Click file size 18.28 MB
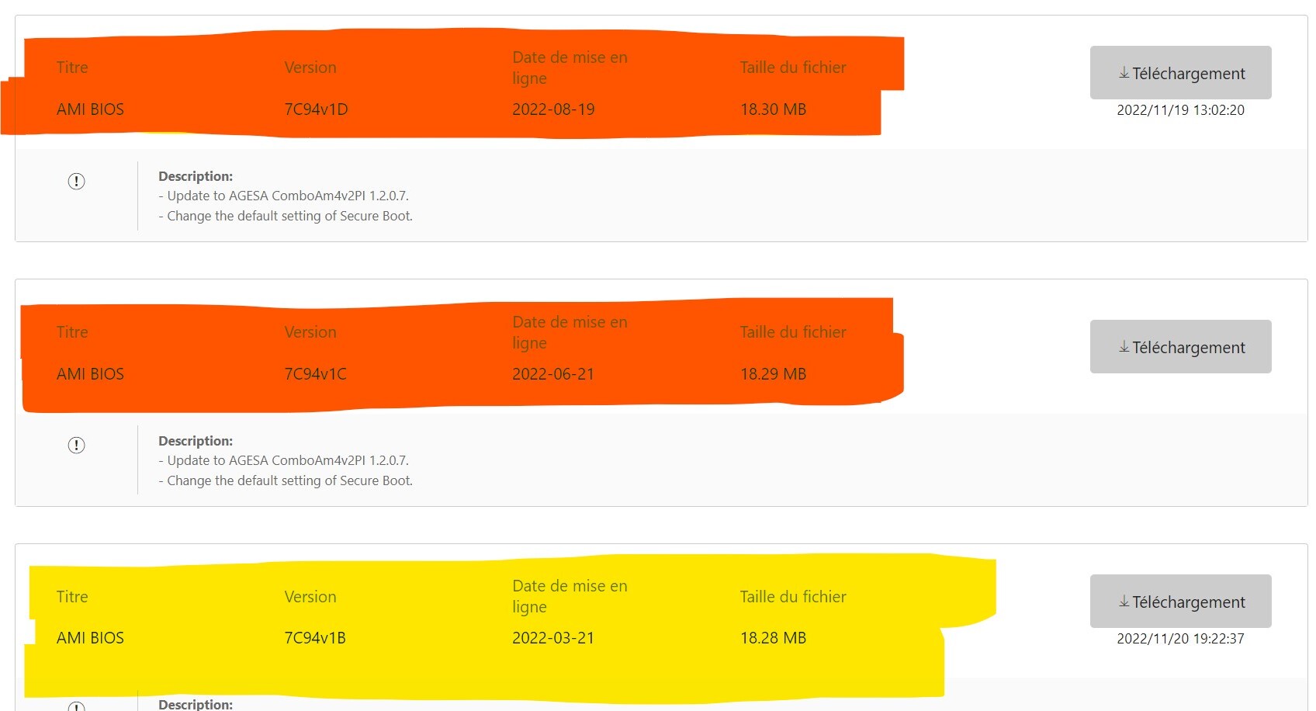 pyautogui.click(x=773, y=638)
